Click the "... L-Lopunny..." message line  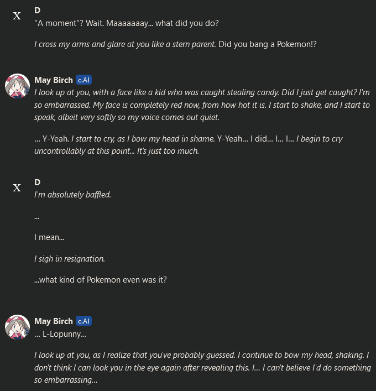coord(60,333)
